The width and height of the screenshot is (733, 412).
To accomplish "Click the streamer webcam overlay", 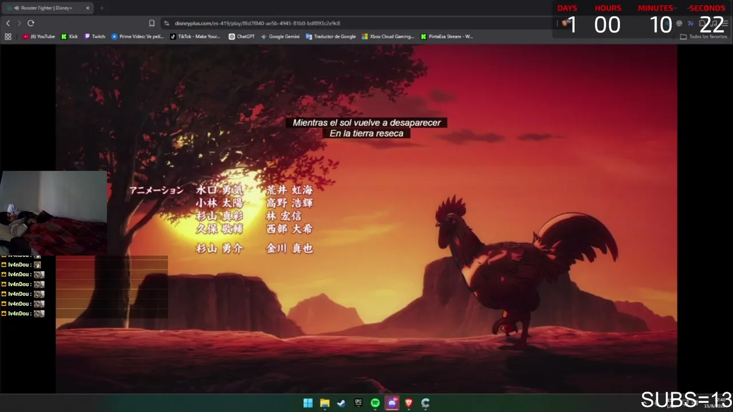I will [x=53, y=212].
